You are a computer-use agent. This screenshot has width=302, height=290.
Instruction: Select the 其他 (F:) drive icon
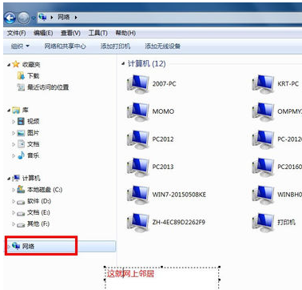tap(21, 224)
